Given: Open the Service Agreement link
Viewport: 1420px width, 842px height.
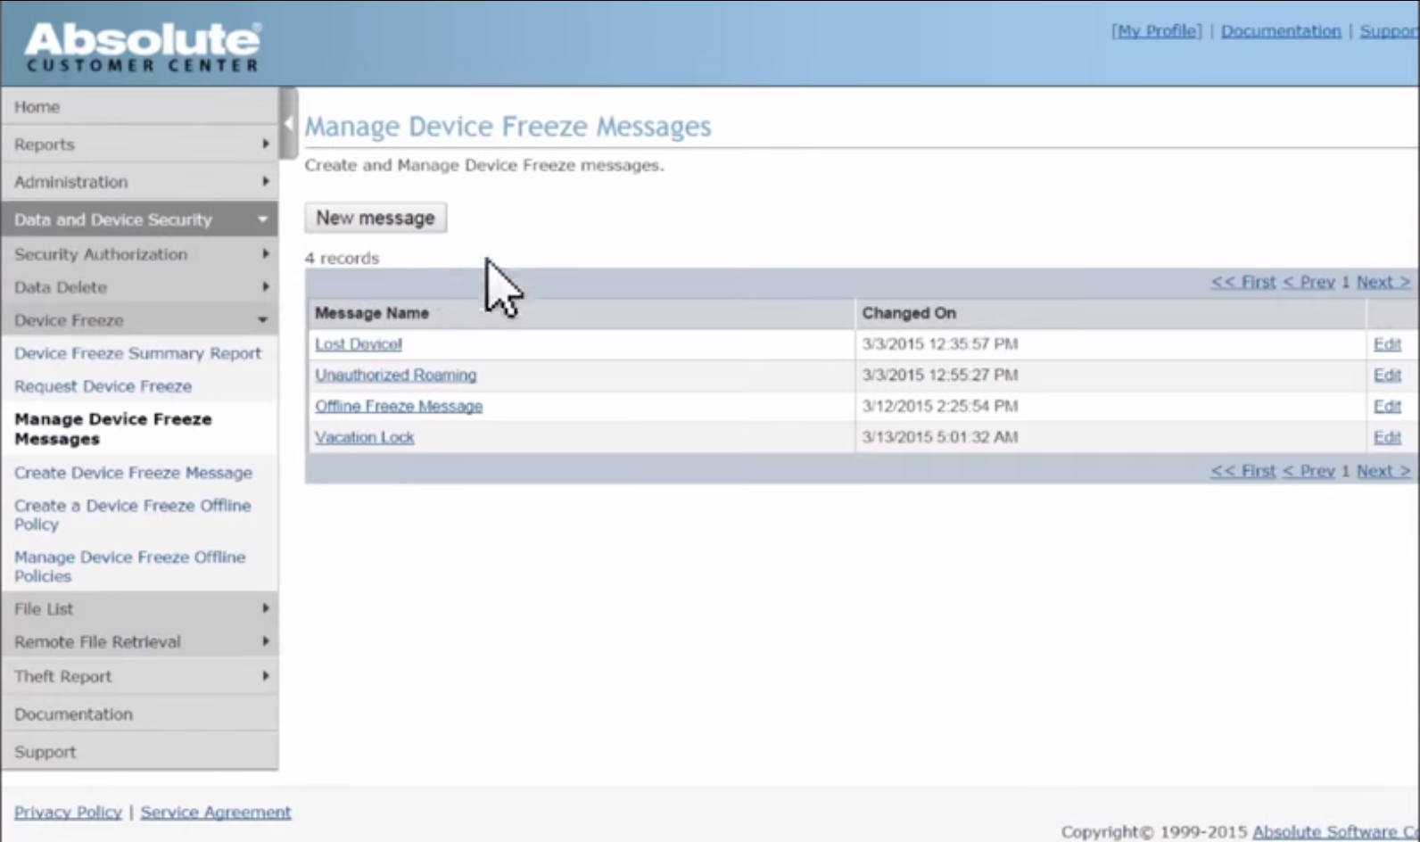Looking at the screenshot, I should click(216, 813).
